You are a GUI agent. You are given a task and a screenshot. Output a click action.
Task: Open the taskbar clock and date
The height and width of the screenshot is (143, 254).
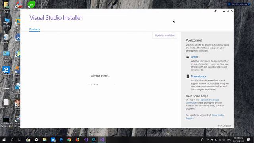pyautogui.click(x=239, y=139)
